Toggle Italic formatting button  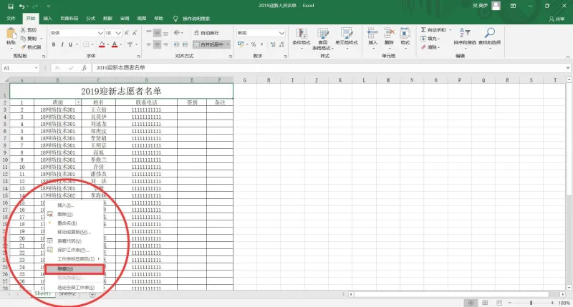62,44
